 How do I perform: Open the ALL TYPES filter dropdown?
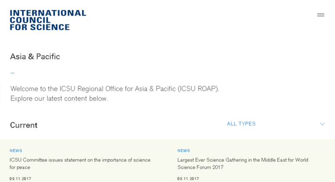(276, 124)
